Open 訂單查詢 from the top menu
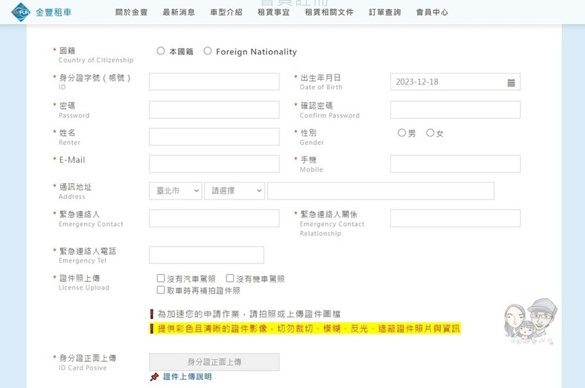Screen dimensions: 585x388 point(385,12)
